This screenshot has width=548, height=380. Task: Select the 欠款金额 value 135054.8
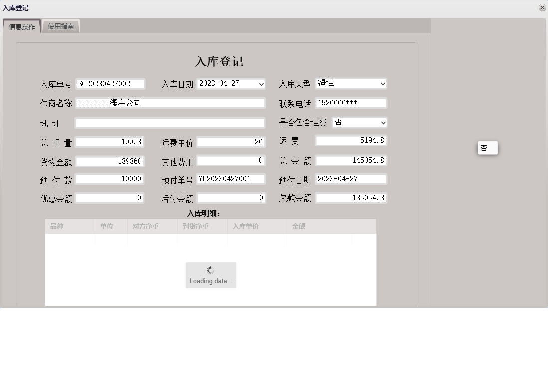pos(351,198)
